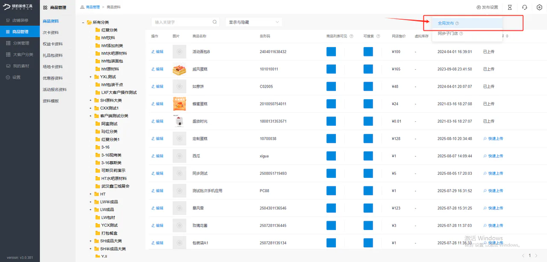Toggle 可搜索 for 同步测试

368,174
